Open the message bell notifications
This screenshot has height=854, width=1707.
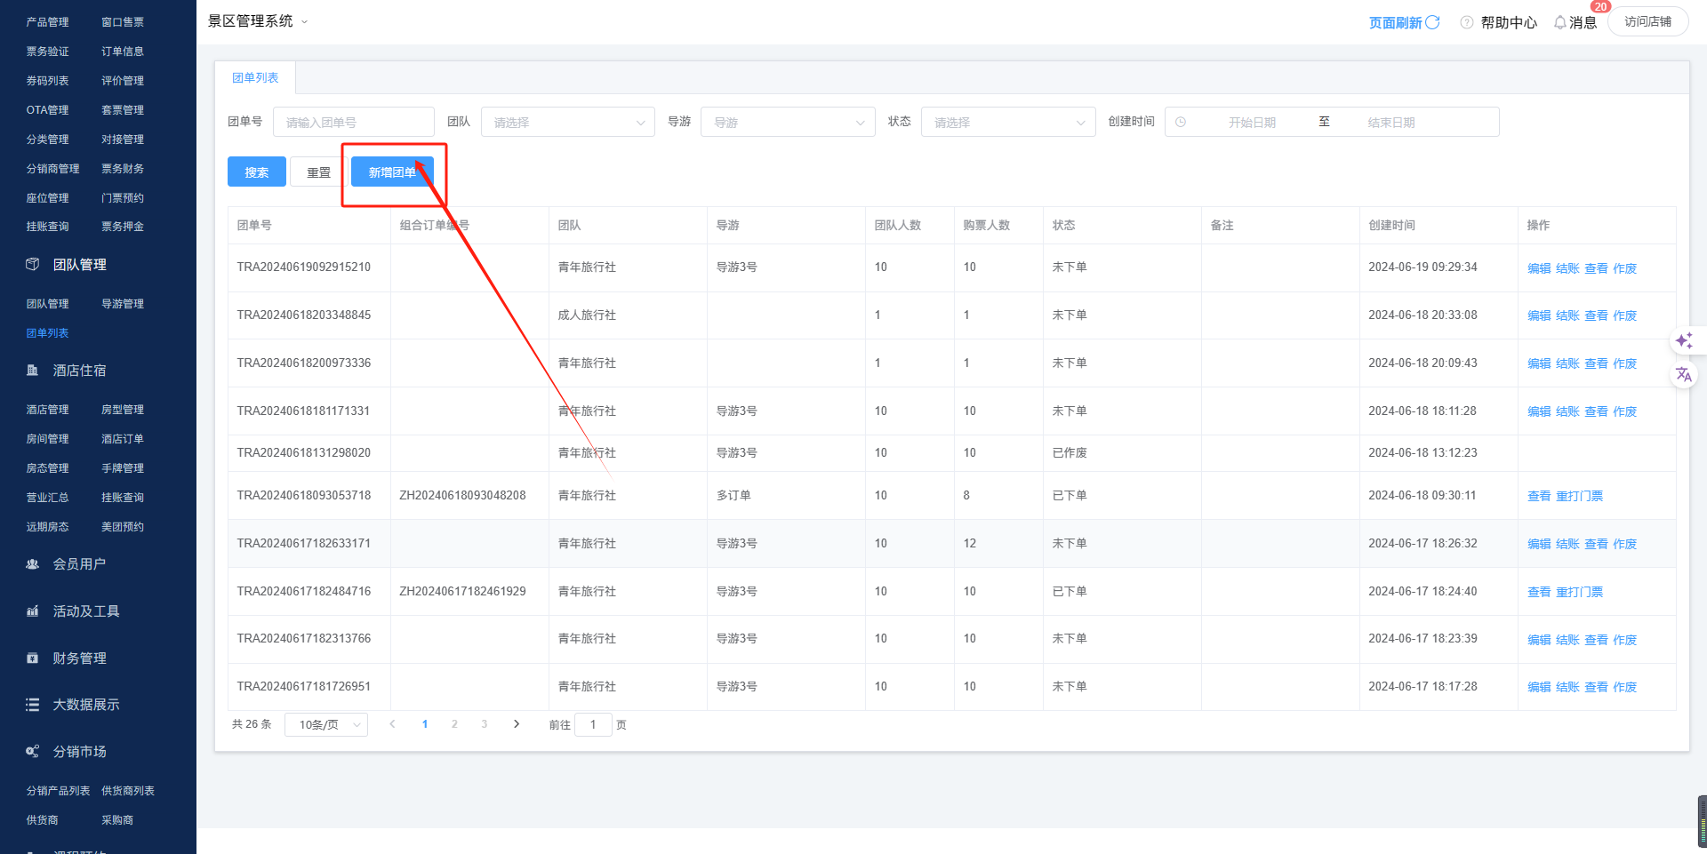(1560, 22)
